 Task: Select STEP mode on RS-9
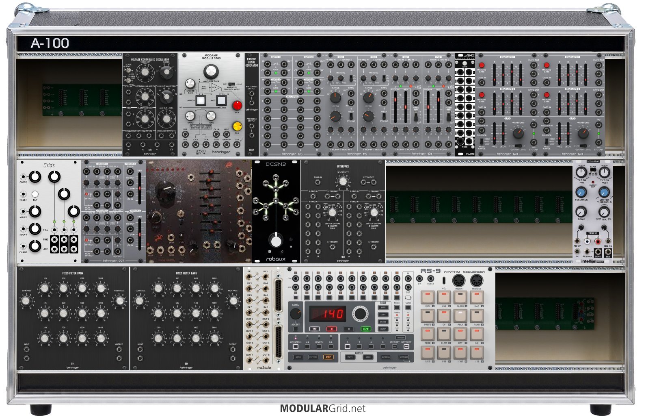(328, 357)
